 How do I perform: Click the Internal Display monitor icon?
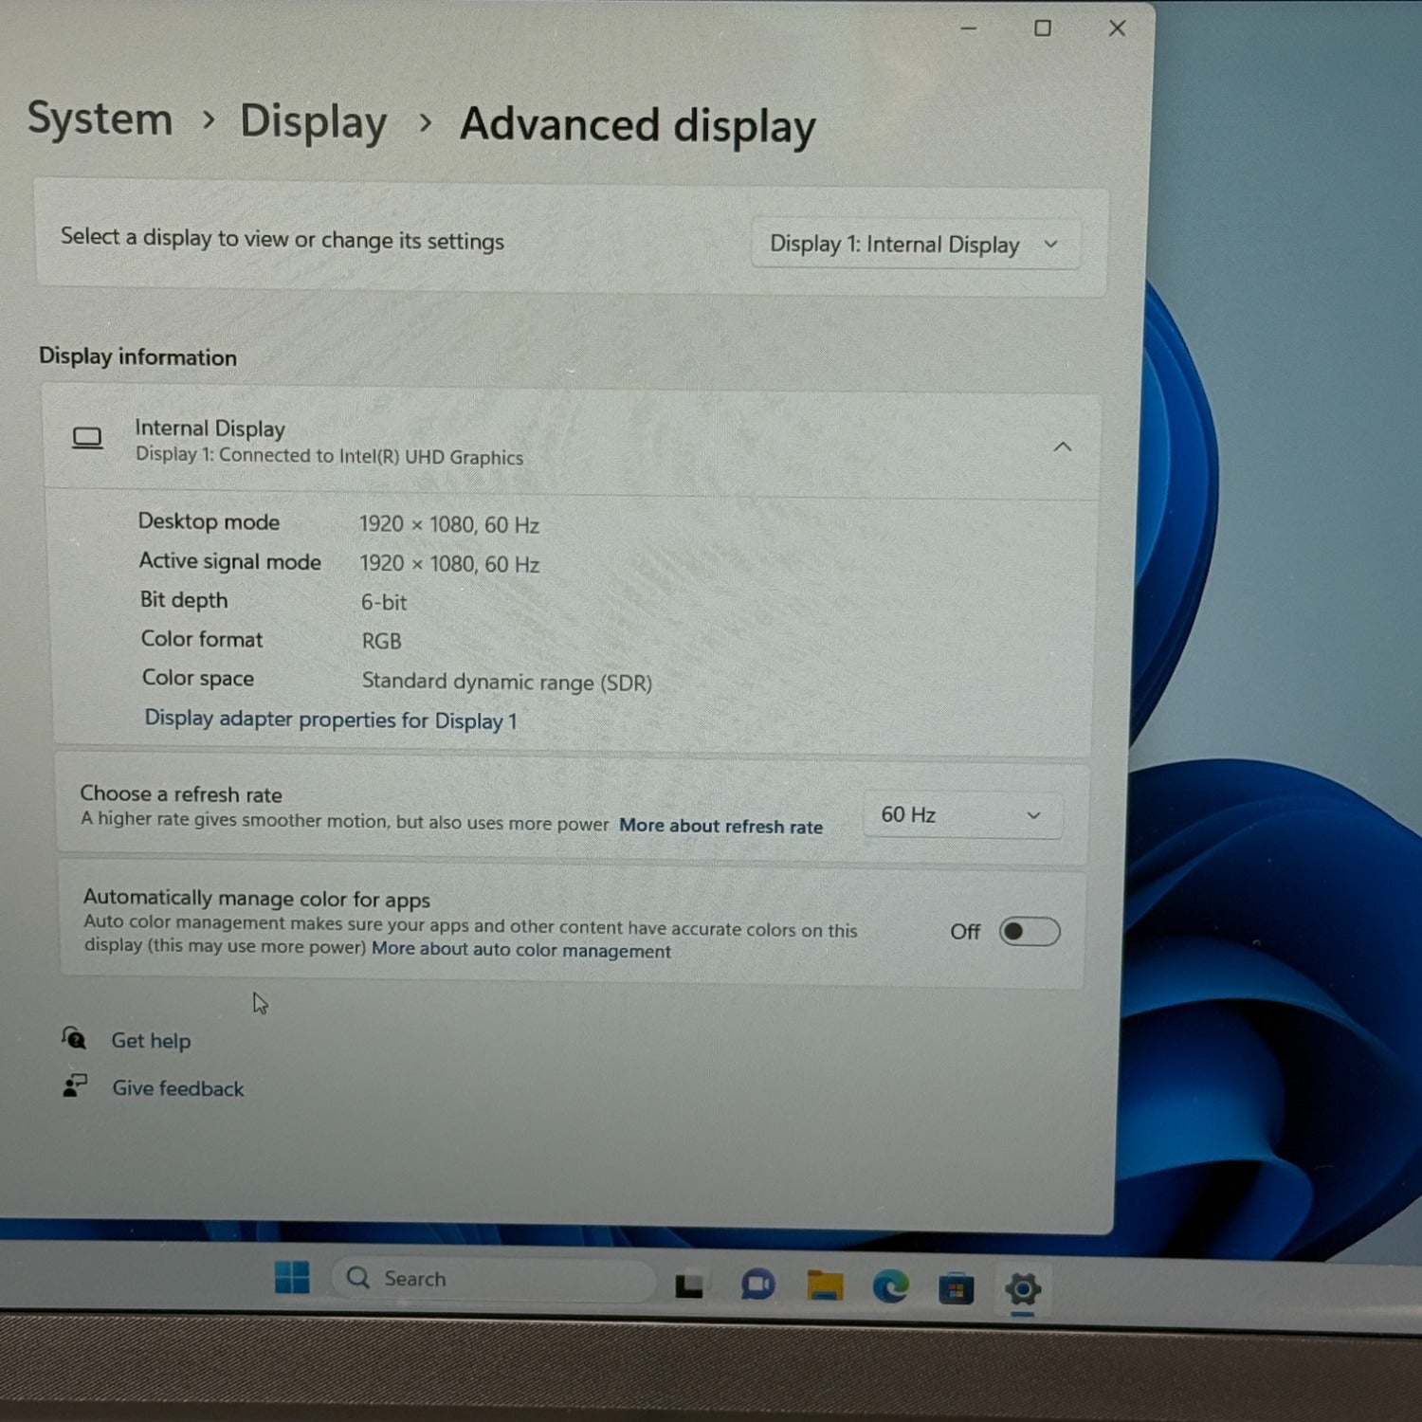point(88,438)
